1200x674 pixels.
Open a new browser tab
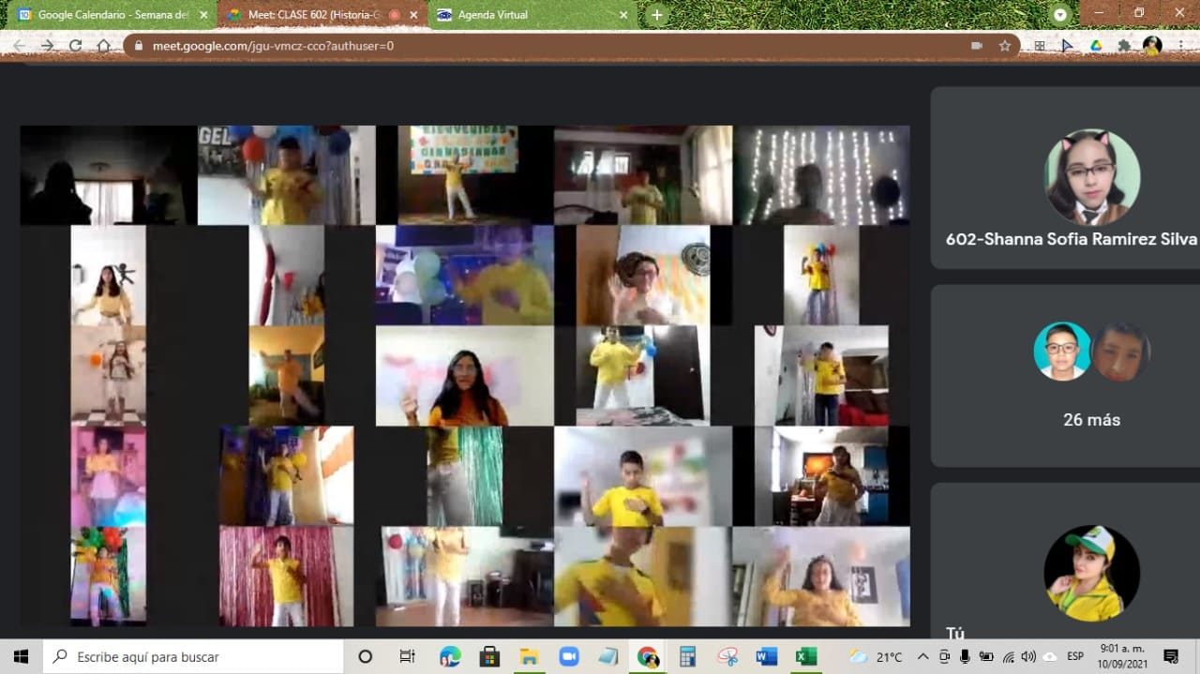click(657, 15)
